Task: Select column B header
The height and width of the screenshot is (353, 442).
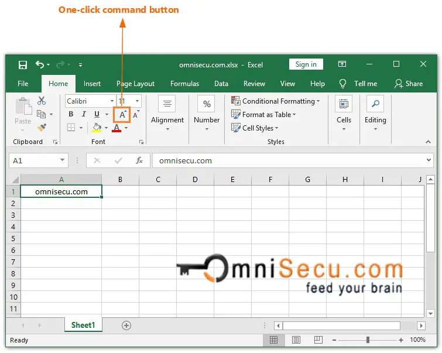Action: coord(120,180)
